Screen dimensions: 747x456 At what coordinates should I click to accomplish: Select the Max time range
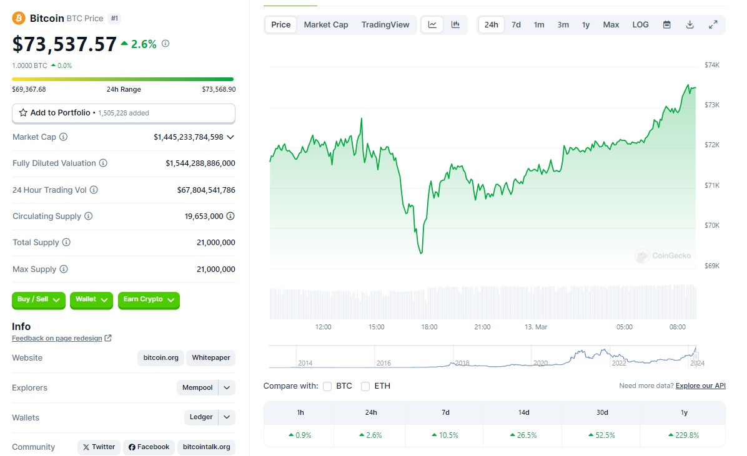[611, 25]
